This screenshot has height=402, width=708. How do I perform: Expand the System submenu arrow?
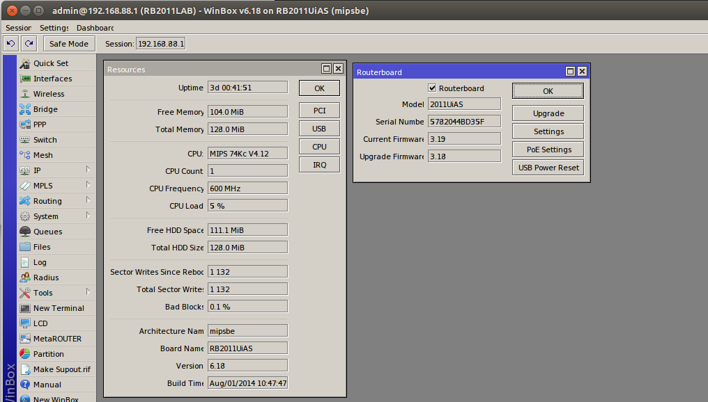[x=88, y=216]
